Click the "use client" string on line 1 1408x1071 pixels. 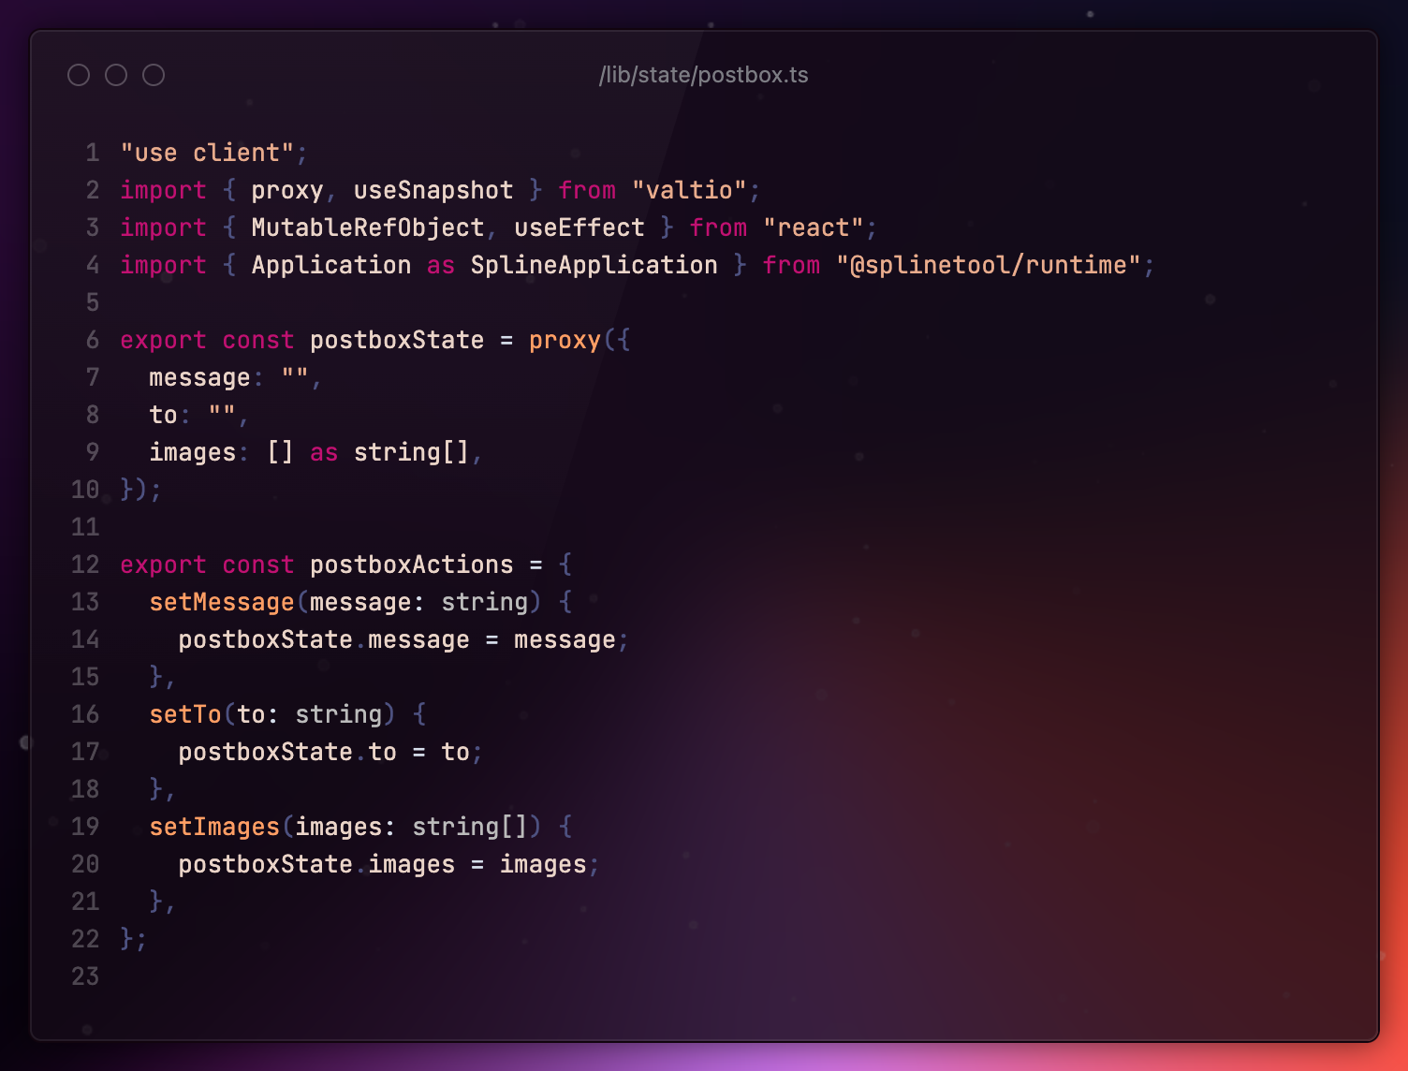pos(207,153)
